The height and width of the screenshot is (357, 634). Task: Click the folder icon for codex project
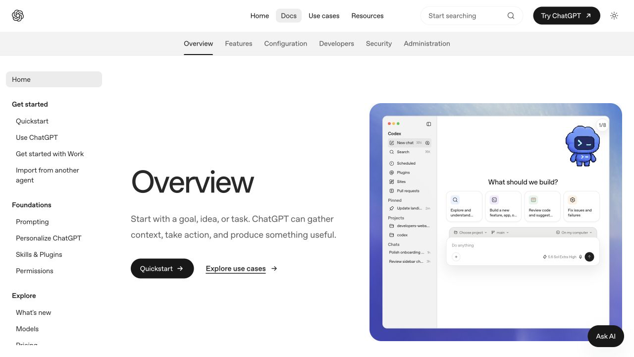[x=392, y=235]
